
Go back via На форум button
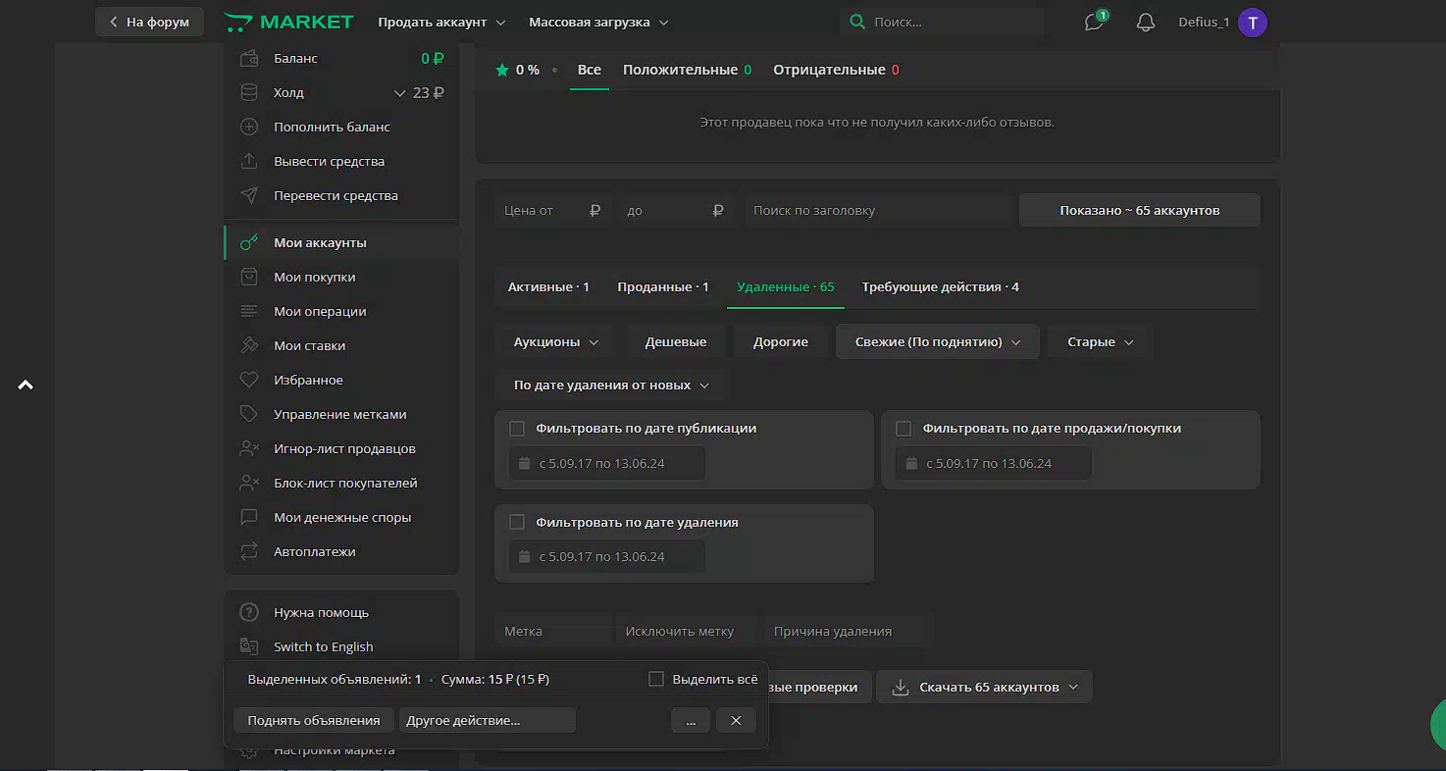149,22
